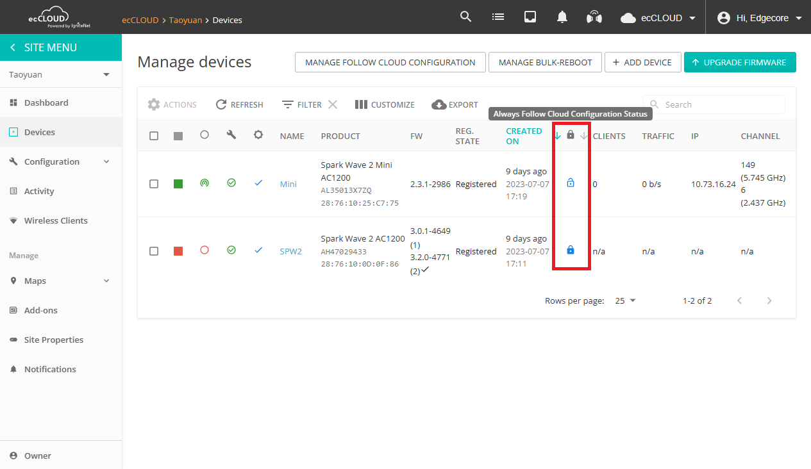Sort by the Name column header
Viewport: 811px width, 469px height.
pos(292,136)
